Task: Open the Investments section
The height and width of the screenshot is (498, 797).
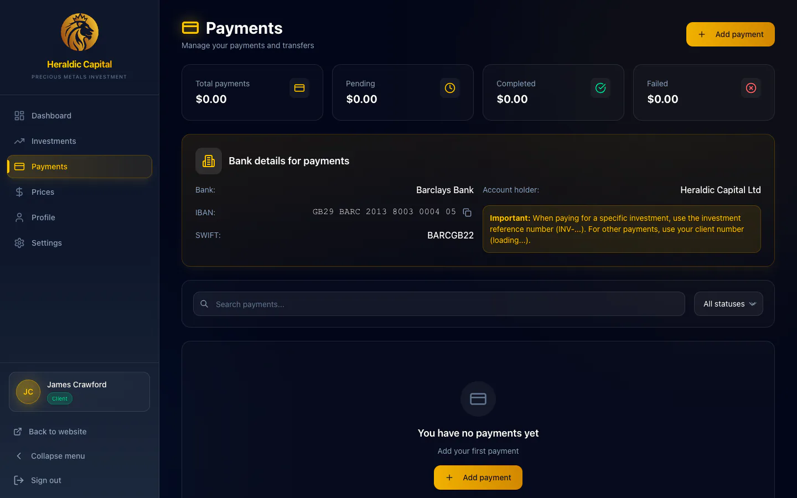Action: [54, 141]
